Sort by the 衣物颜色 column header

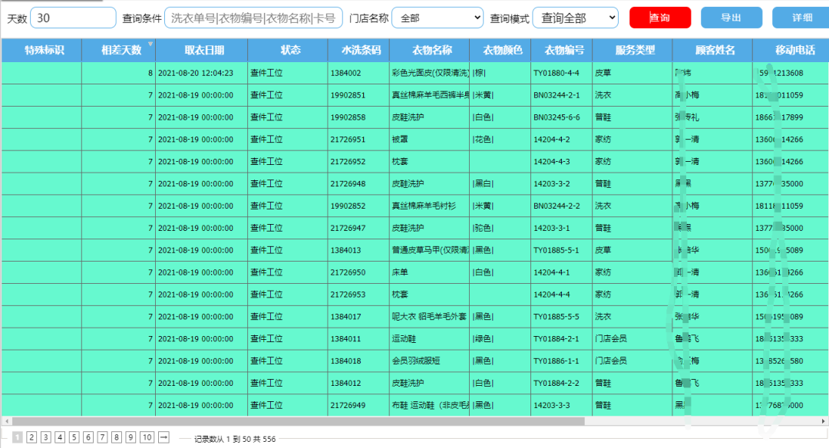(x=500, y=50)
